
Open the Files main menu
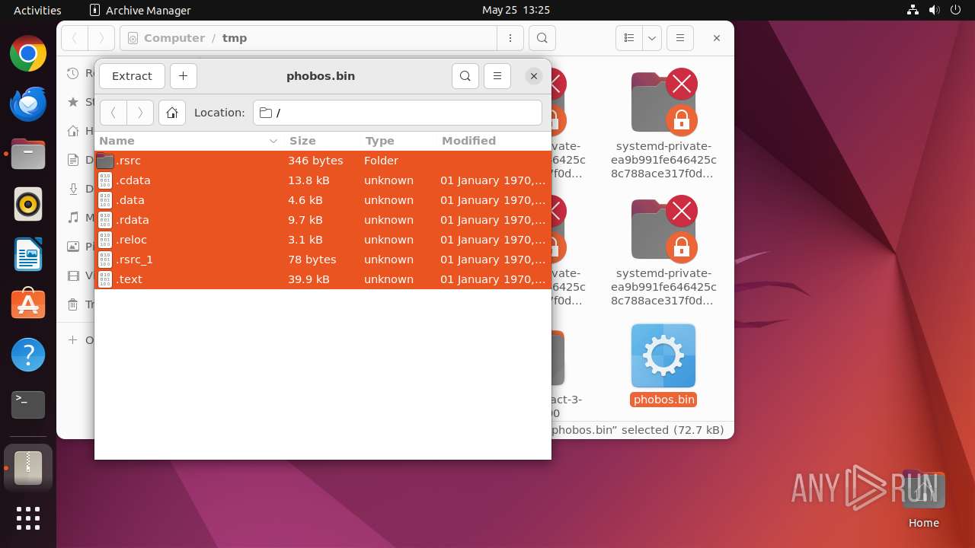[x=680, y=38]
